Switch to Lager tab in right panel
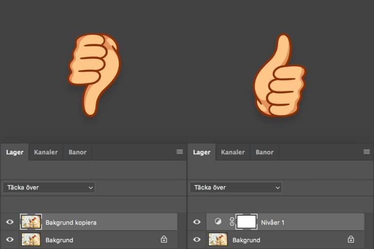Viewport: 374px width, 249px height. [202, 152]
